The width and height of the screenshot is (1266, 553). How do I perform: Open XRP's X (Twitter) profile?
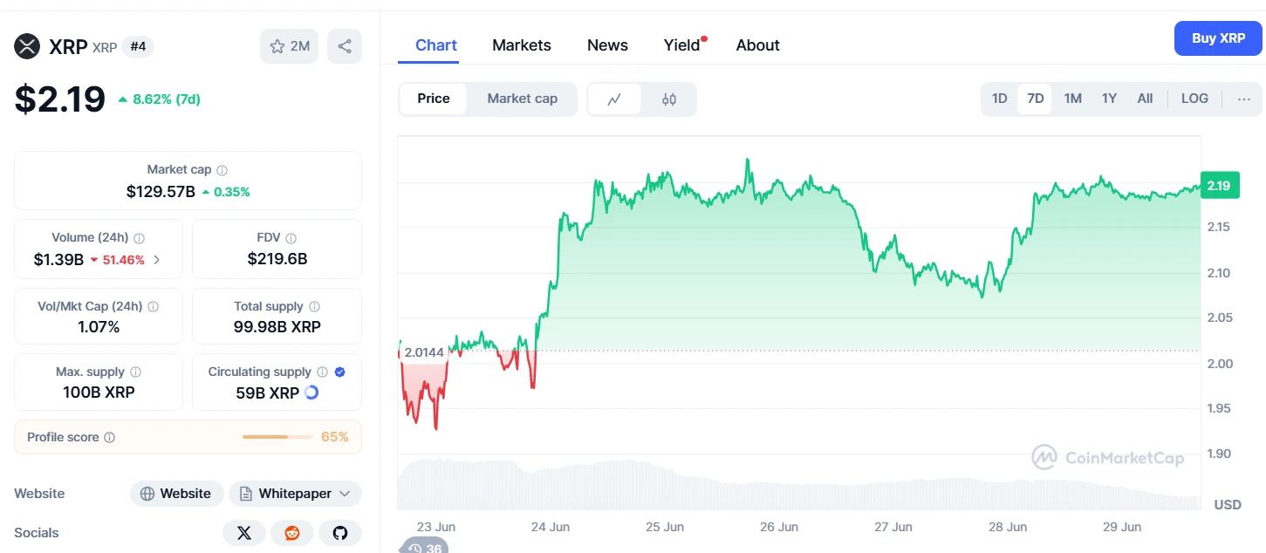pyautogui.click(x=244, y=532)
